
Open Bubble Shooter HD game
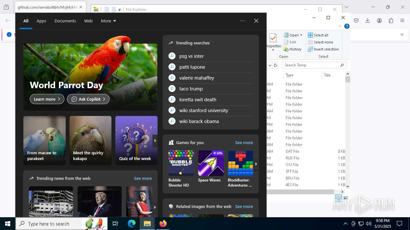tap(181, 169)
